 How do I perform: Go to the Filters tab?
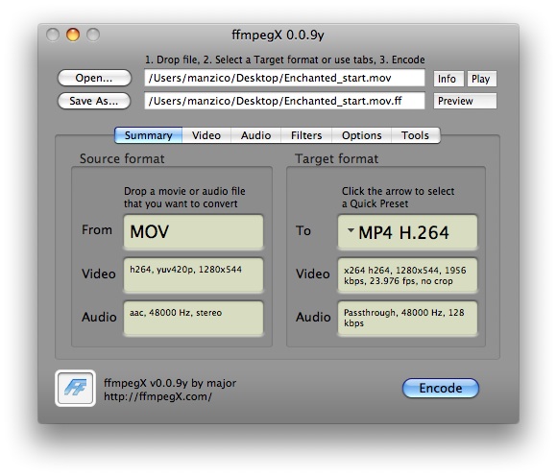pos(306,135)
